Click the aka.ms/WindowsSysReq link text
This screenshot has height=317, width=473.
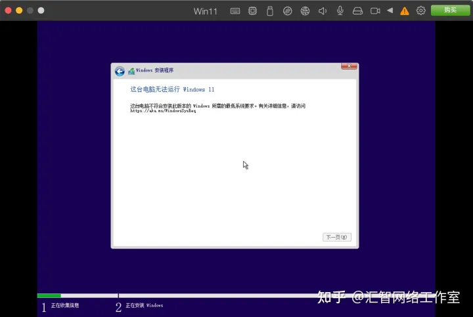(x=163, y=110)
